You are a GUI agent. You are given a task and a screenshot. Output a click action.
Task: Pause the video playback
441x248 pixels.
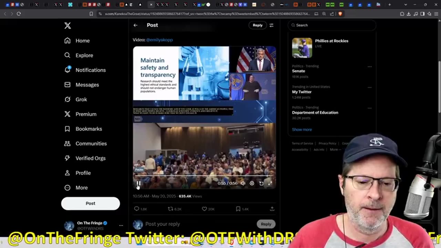coord(138,184)
